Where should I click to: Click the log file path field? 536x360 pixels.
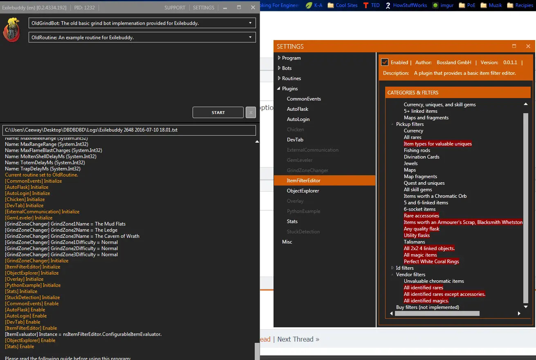pyautogui.click(x=129, y=130)
